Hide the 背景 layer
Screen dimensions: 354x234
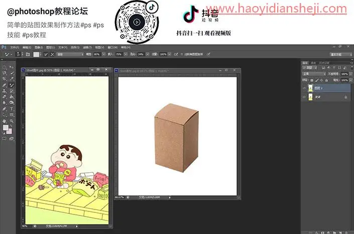[x=304, y=97]
